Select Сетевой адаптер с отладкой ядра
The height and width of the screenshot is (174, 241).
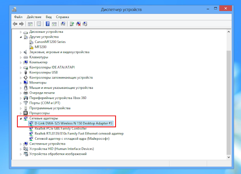[72, 139]
